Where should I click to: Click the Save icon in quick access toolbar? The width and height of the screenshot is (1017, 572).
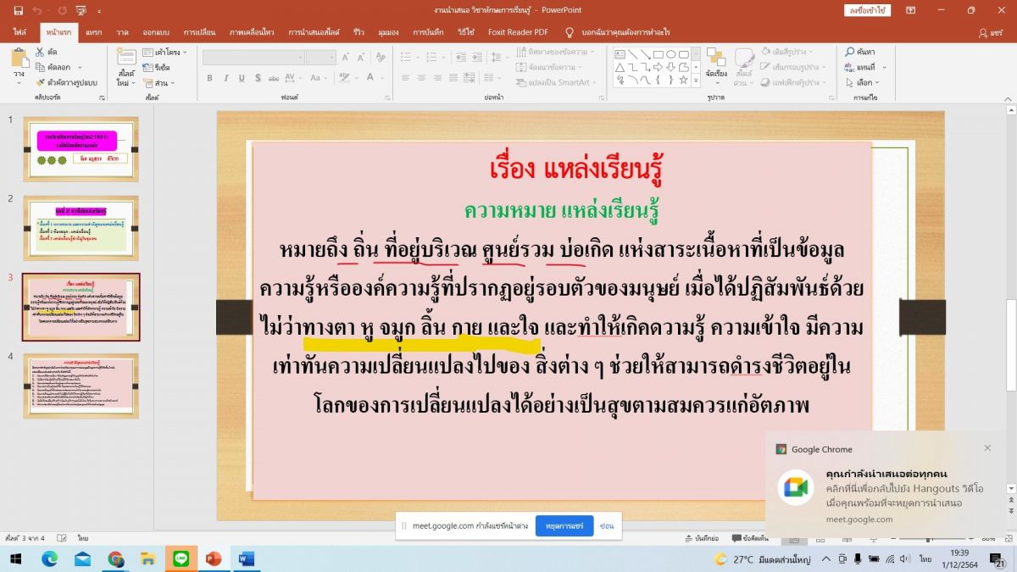[16, 10]
